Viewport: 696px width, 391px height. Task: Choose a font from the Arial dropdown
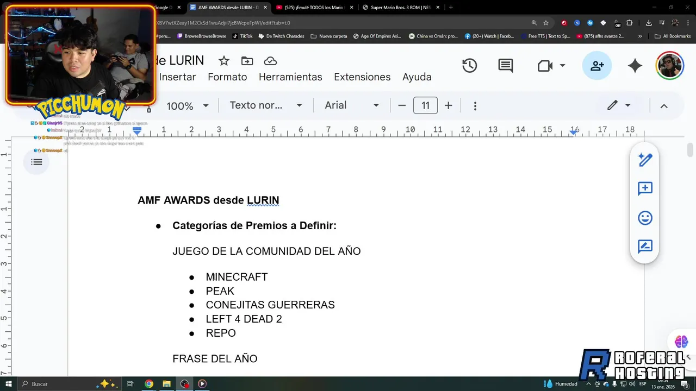(352, 105)
